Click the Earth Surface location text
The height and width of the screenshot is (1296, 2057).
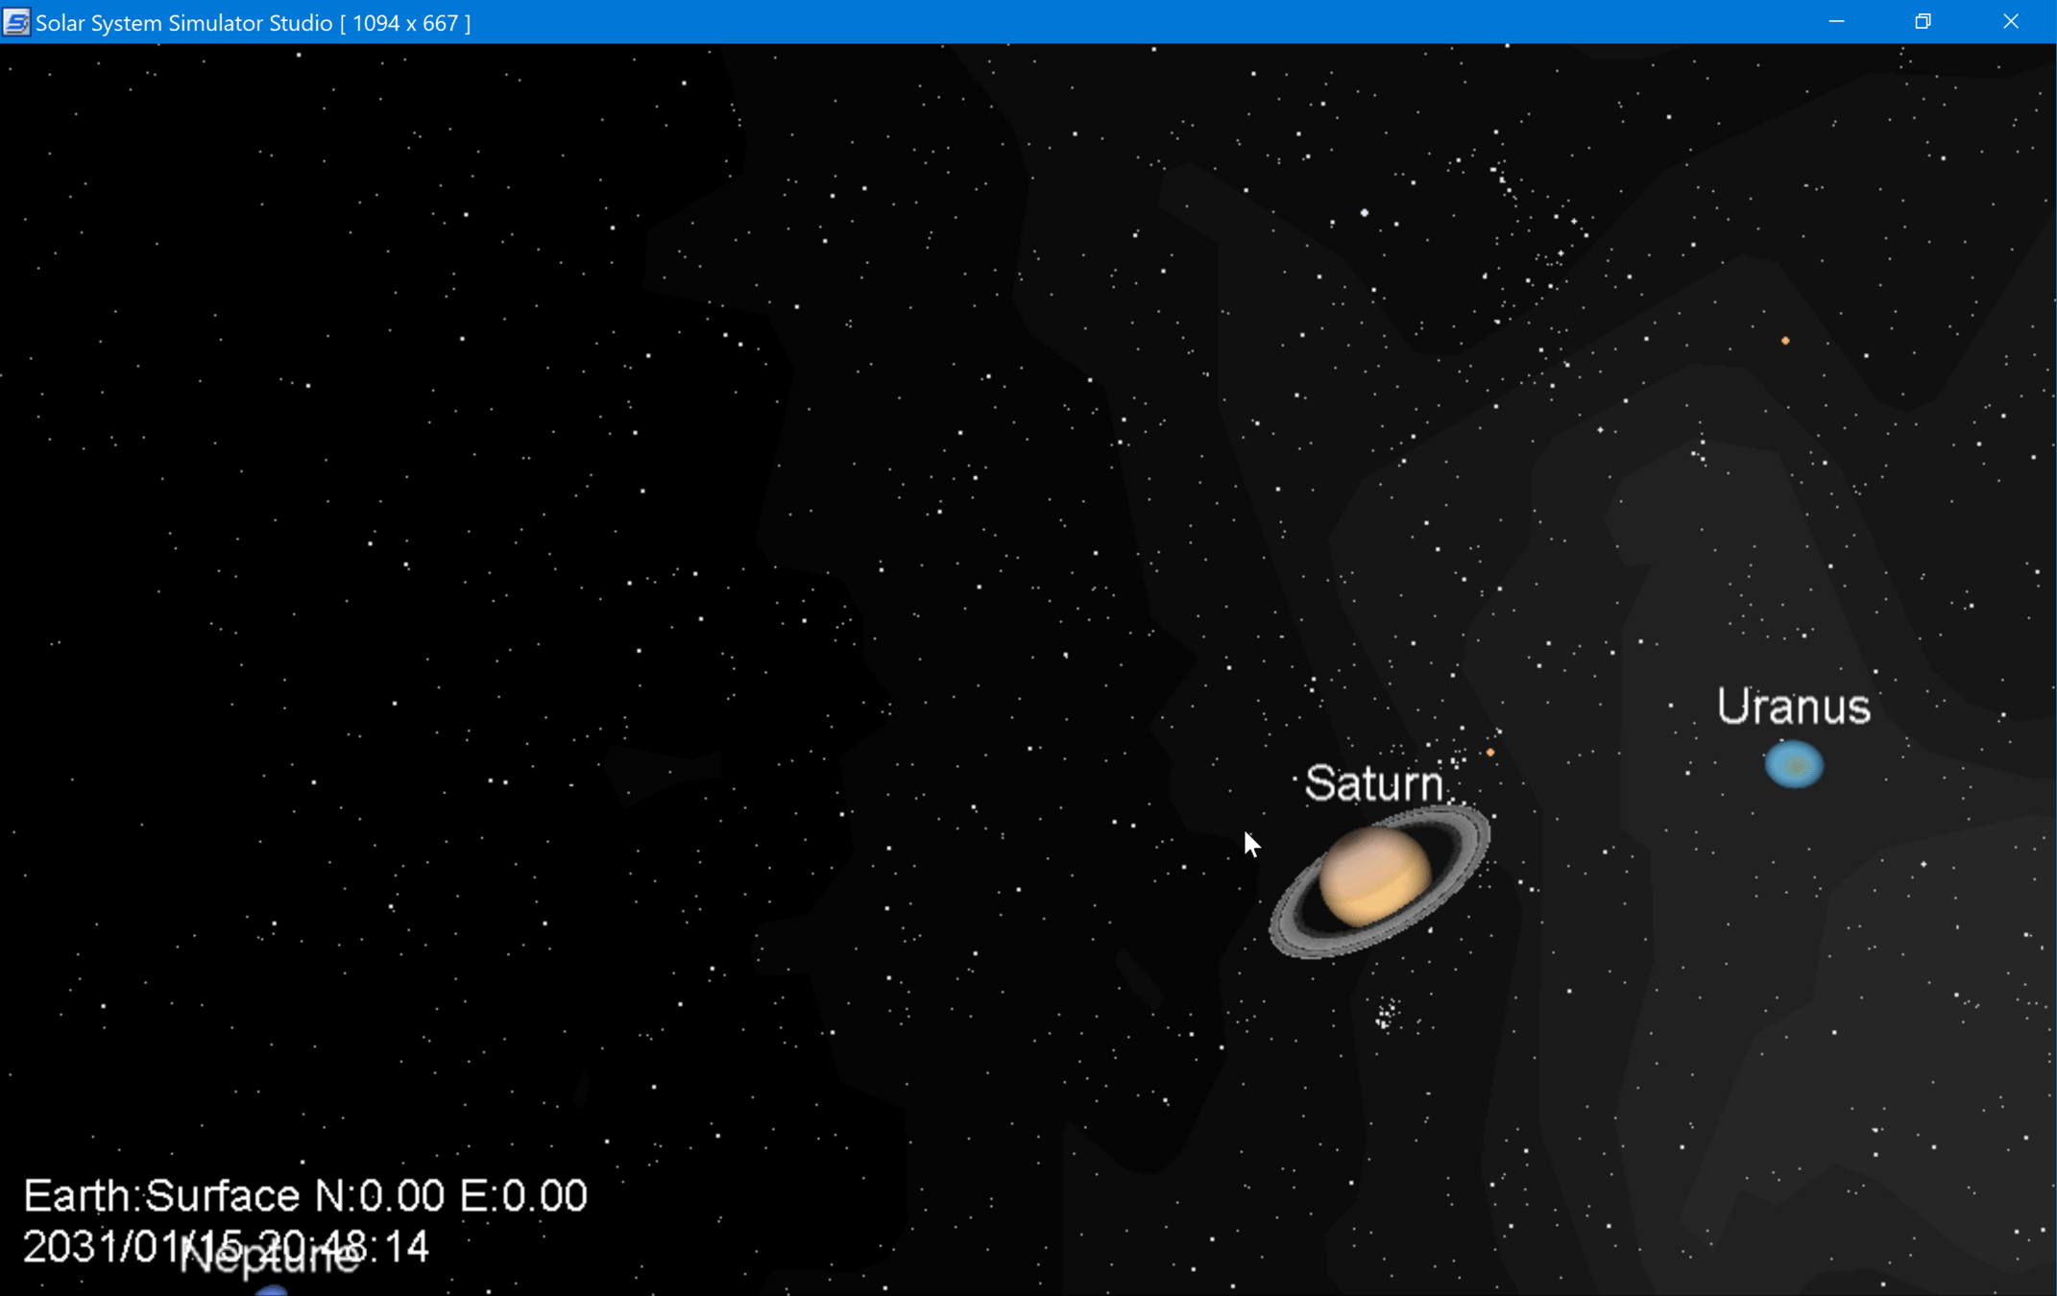[x=304, y=1196]
